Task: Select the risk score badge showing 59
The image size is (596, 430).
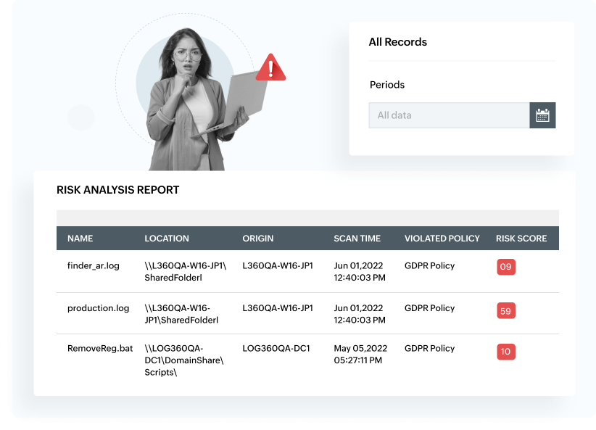Action: [x=505, y=310]
